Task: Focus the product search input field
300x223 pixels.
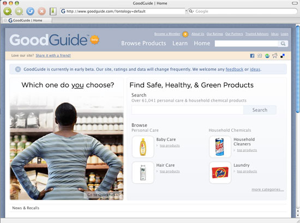Action: (x=187, y=110)
